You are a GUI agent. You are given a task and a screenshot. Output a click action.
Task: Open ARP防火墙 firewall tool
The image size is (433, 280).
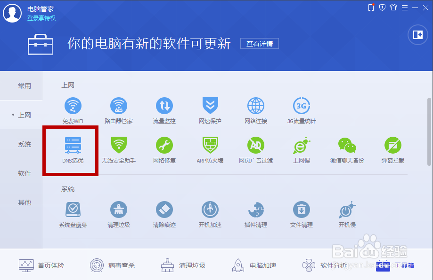click(x=210, y=150)
